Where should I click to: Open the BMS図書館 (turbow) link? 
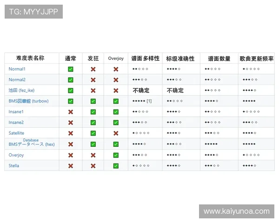(28, 101)
